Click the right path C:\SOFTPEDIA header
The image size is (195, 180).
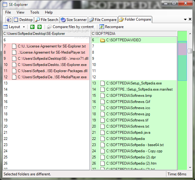pyautogui.click(x=104, y=34)
